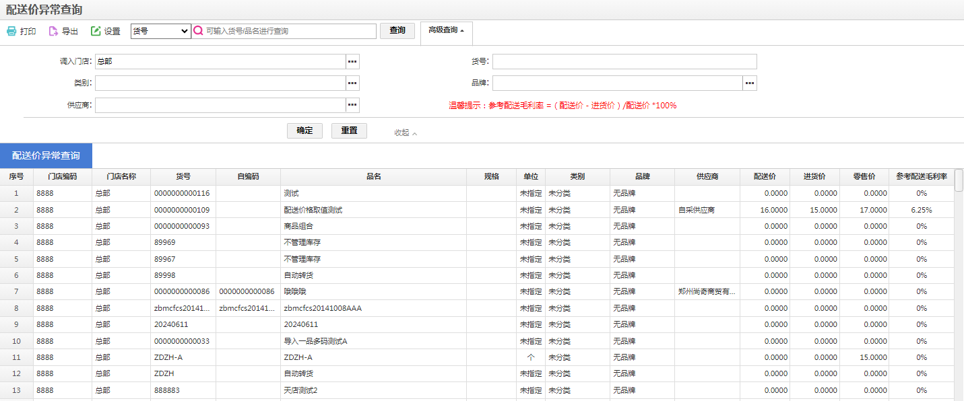
Task: Open the 供应商 ellipsis picker
Action: [x=352, y=105]
